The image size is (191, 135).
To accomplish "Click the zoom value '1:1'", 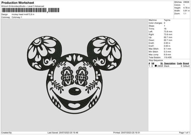I will point(185,13).
